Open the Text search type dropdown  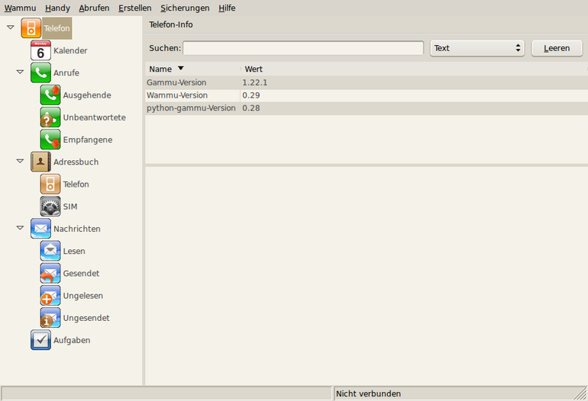[477, 48]
